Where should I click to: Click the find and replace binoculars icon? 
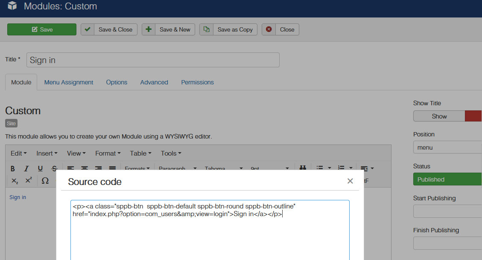tap(303, 168)
